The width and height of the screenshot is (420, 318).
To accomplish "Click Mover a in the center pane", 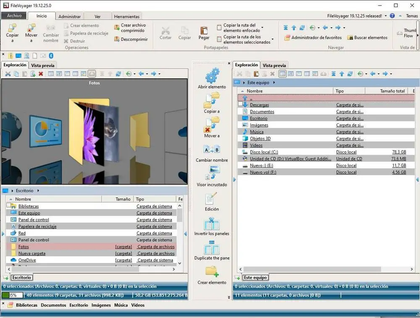I will [212, 127].
